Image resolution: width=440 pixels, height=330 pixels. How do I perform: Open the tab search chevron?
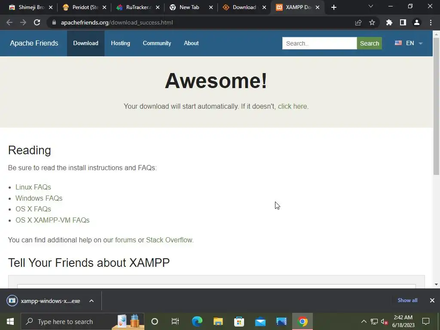(x=371, y=6)
